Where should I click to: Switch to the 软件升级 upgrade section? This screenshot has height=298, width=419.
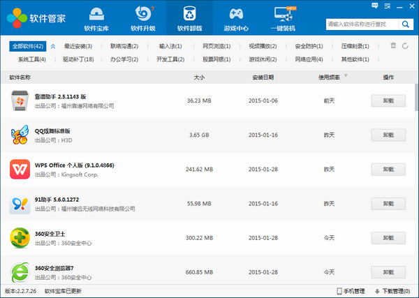tap(142, 19)
